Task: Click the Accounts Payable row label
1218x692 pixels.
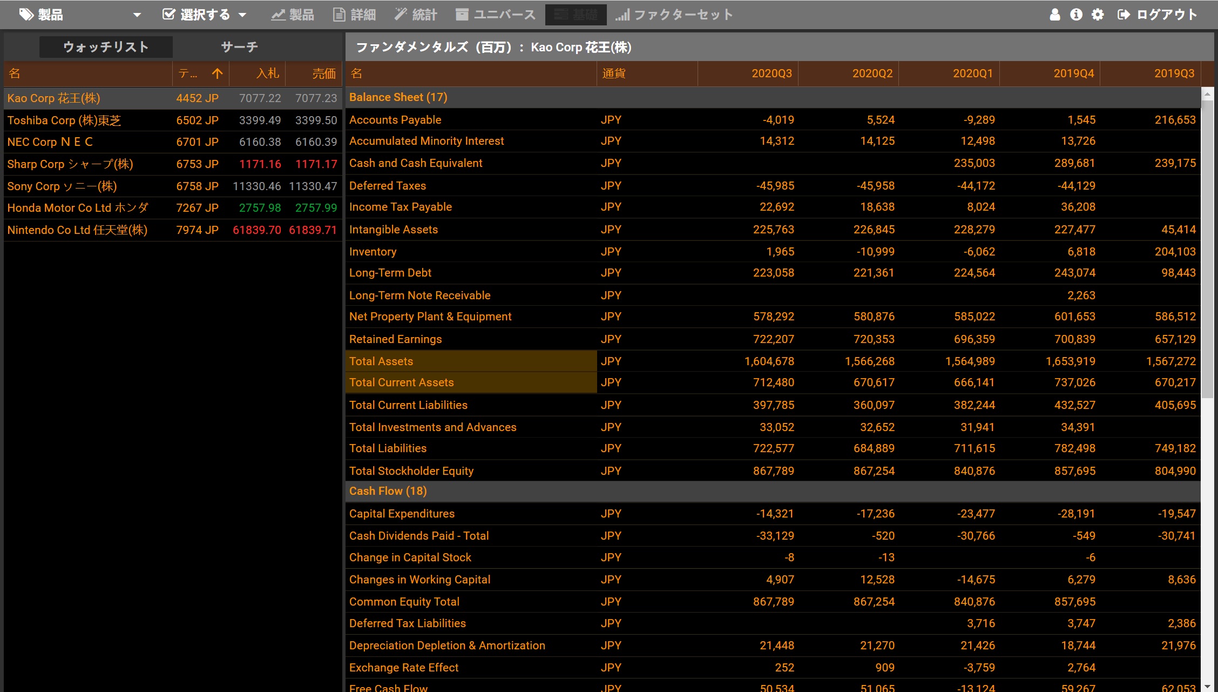Action: pyautogui.click(x=395, y=120)
